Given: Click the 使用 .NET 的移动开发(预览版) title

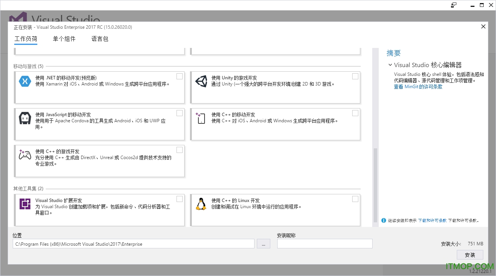Looking at the screenshot, I should pyautogui.click(x=66, y=78).
